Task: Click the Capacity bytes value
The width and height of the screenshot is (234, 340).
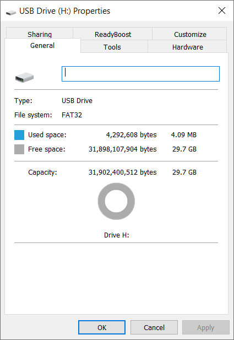Action: click(123, 172)
